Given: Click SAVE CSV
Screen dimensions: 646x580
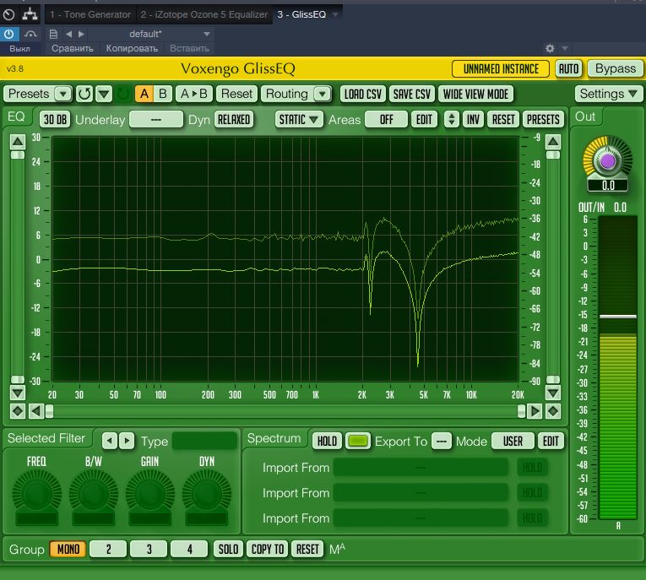Looking at the screenshot, I should [x=411, y=94].
